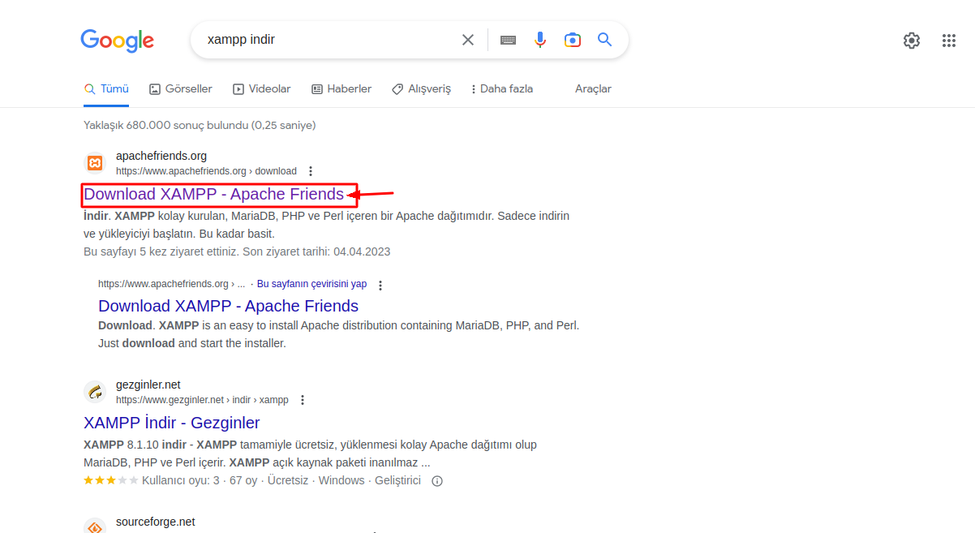Start voice search with microphone icon
The width and height of the screenshot is (975, 533).
(540, 40)
